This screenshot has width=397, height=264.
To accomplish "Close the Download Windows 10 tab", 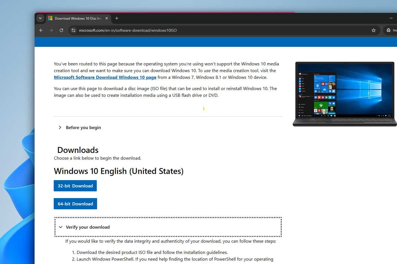I will (x=107, y=18).
